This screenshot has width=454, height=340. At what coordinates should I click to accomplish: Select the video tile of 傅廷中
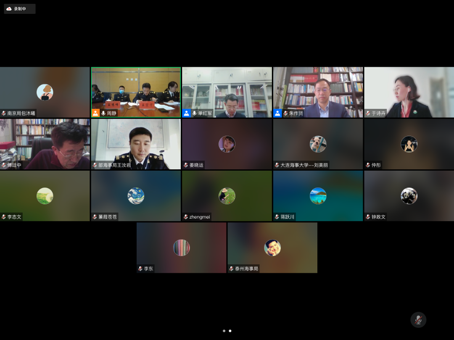coord(45,144)
